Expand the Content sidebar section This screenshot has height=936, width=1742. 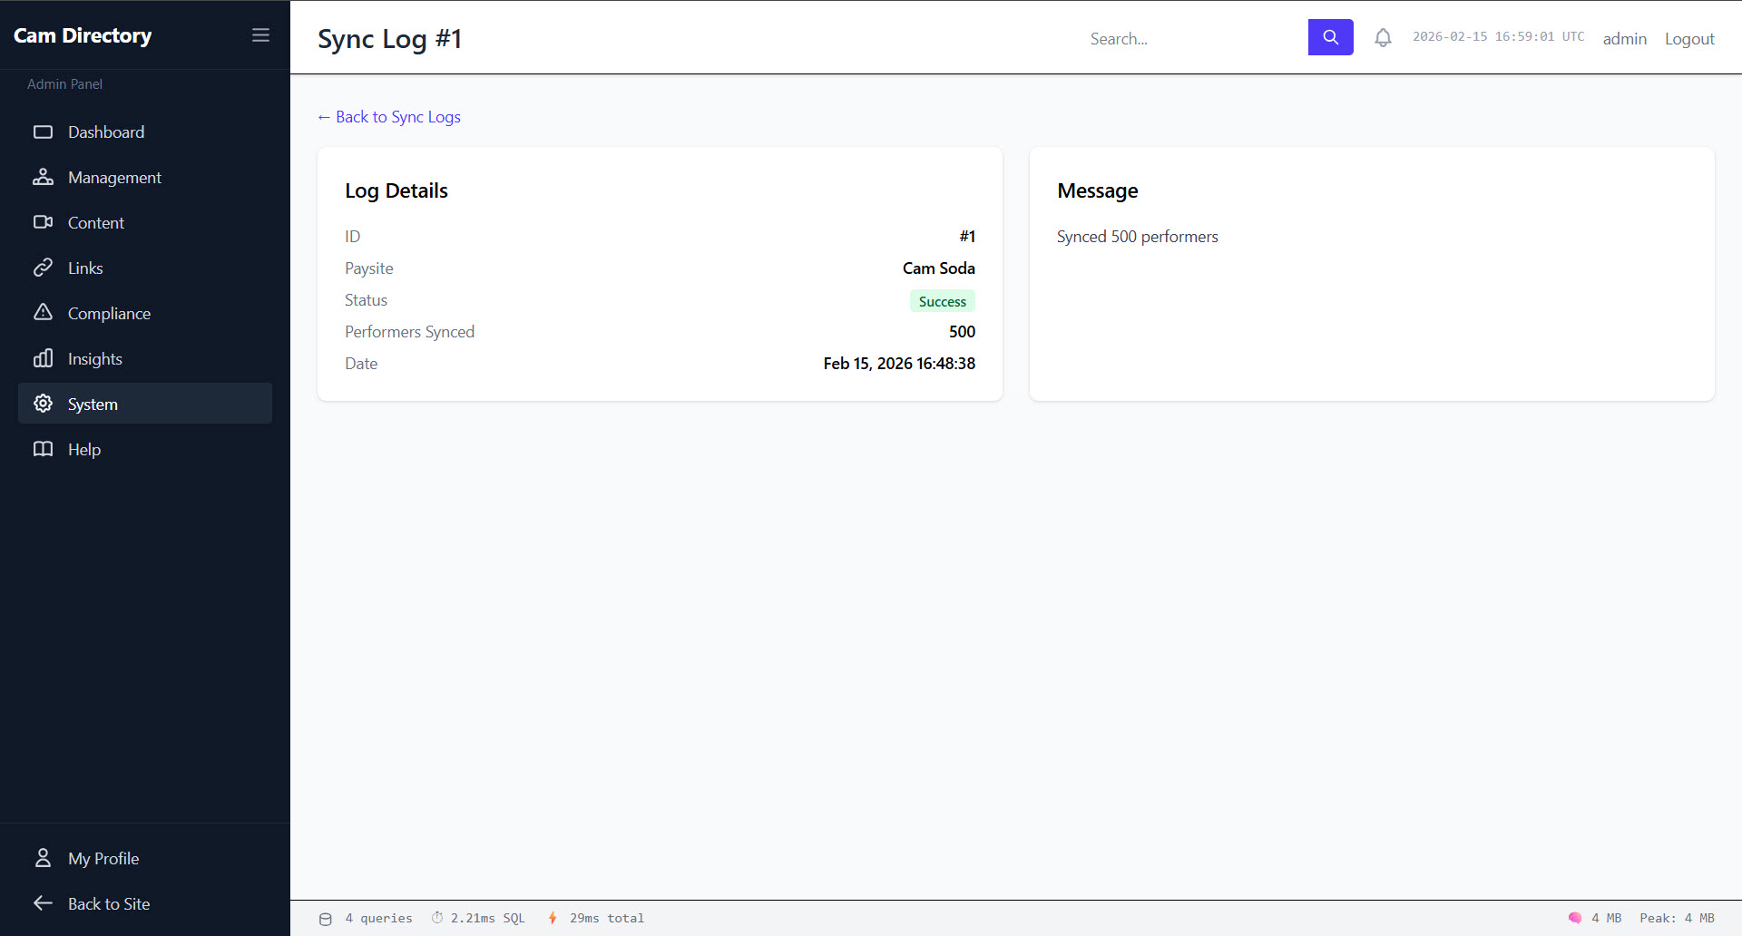pos(96,223)
